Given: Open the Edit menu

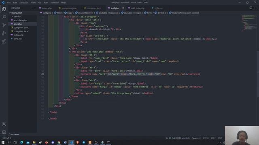Looking at the screenshot, I should [x=15, y=3].
